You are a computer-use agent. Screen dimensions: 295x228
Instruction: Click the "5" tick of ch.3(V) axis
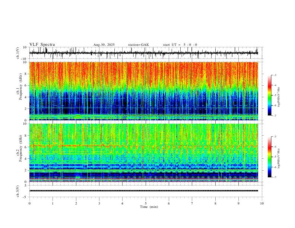point(26,186)
